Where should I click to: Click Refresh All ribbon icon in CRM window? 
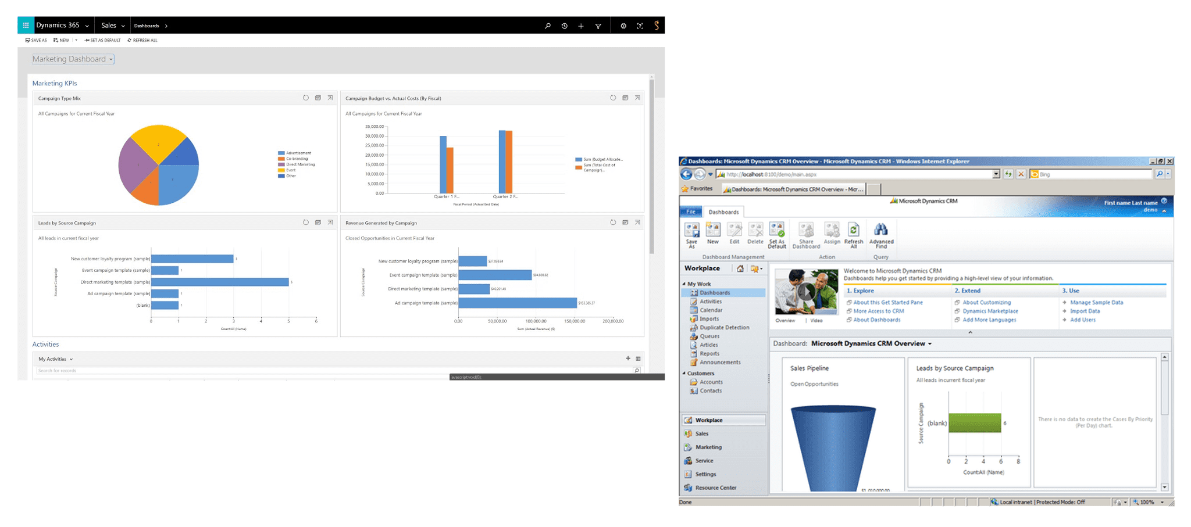click(x=854, y=235)
